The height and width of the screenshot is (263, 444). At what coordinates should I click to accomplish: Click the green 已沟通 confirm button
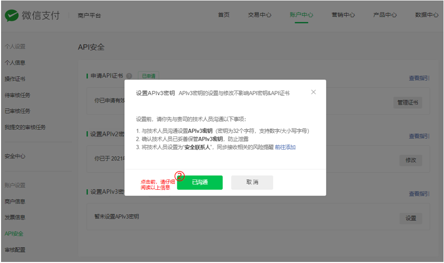pyautogui.click(x=200, y=182)
